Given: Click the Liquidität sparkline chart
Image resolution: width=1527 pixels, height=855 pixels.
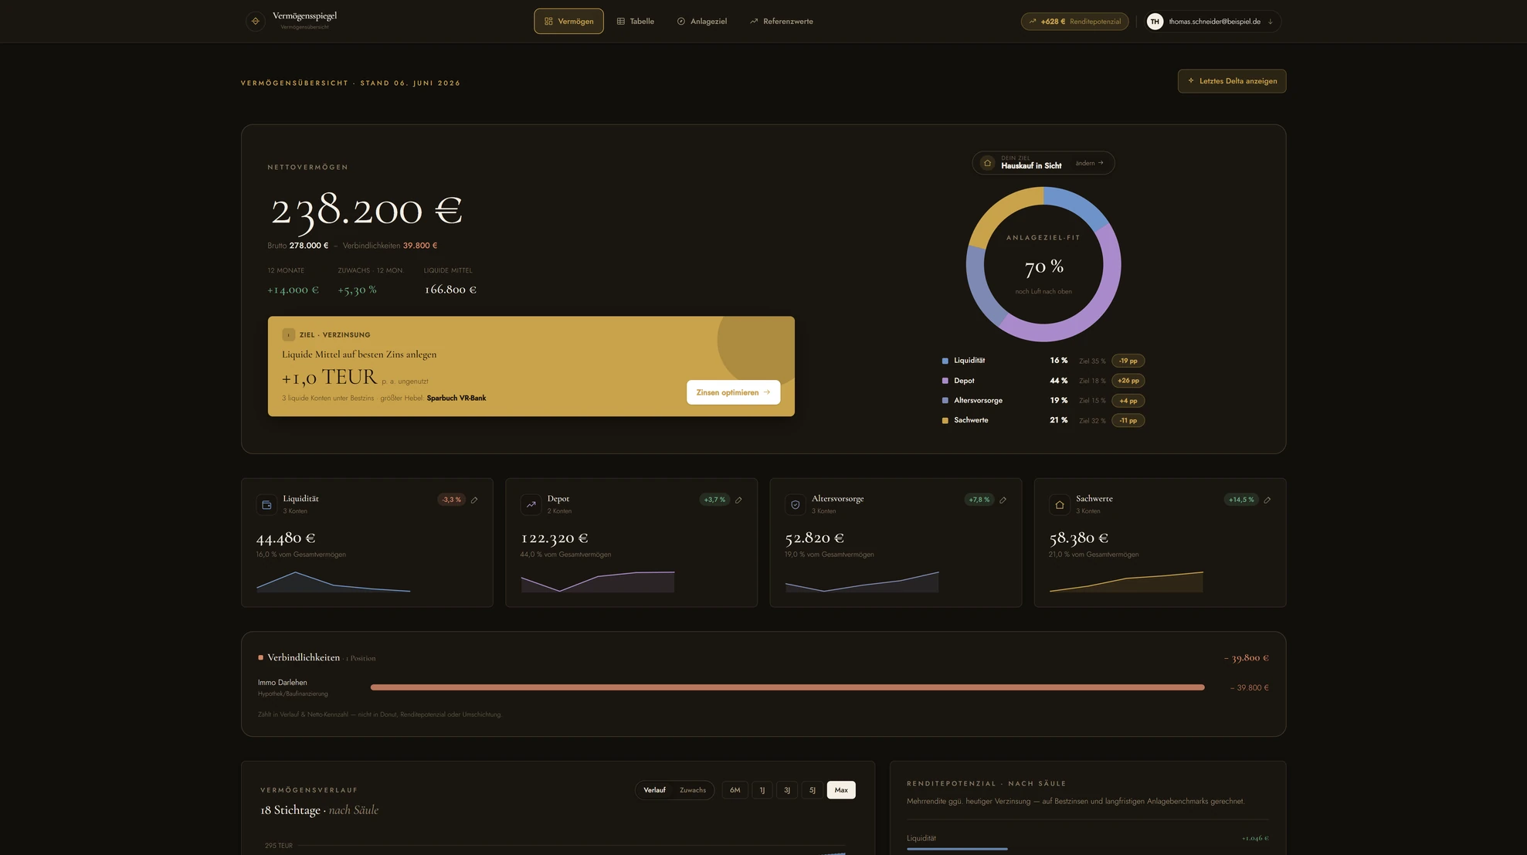Looking at the screenshot, I should click(333, 582).
